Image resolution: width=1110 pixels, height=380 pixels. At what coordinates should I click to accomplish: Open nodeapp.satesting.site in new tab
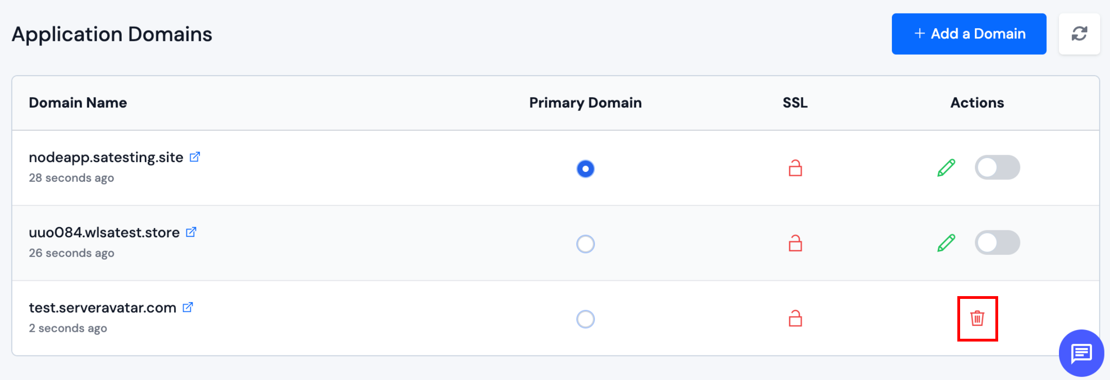[195, 157]
